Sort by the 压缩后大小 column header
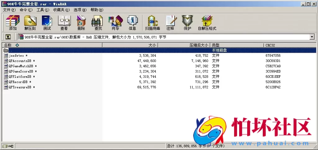 pyautogui.click(x=184, y=45)
